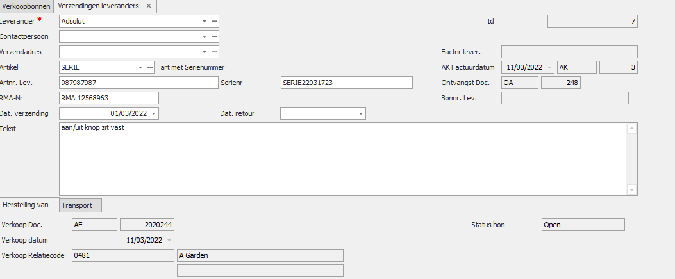675x279 pixels.
Task: Click Verkoop Relatiecode field 0481
Action: 123,255
